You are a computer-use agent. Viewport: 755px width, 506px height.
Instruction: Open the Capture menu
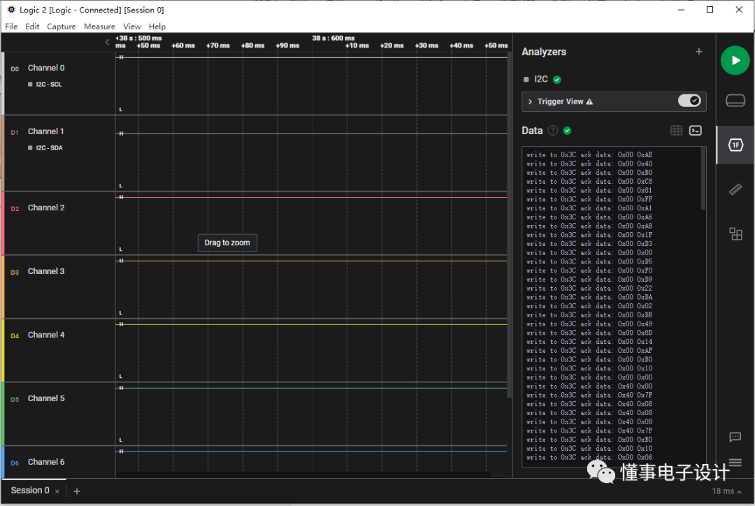(x=61, y=26)
